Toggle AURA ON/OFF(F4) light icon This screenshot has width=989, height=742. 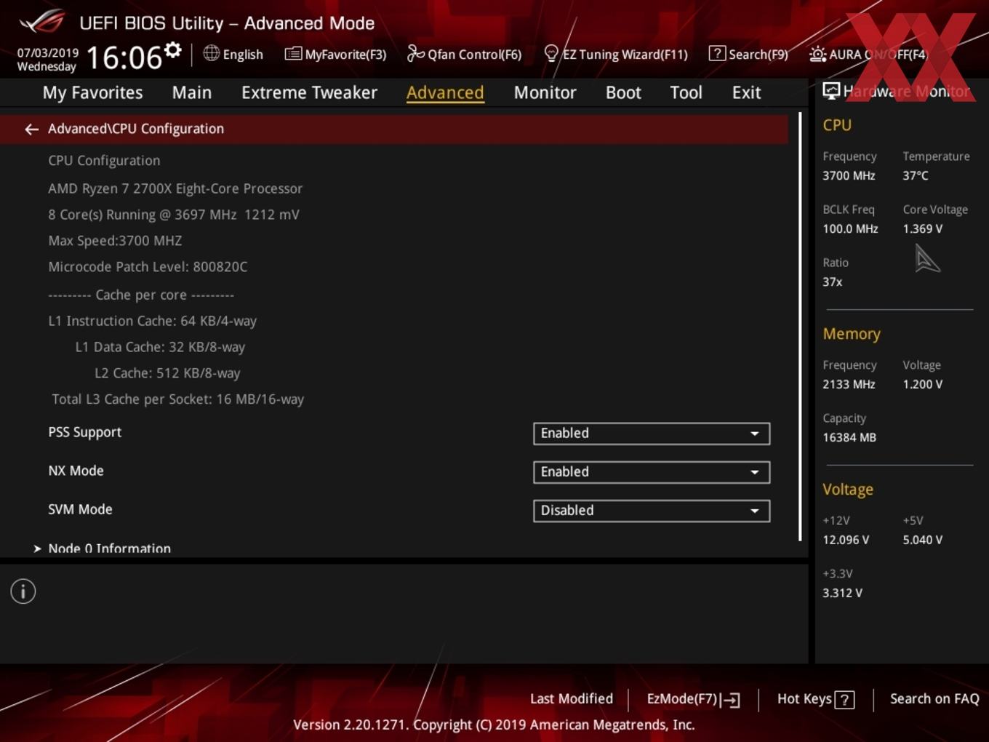click(x=817, y=54)
